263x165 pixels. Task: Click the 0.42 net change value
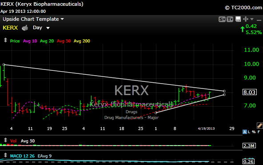point(251,26)
